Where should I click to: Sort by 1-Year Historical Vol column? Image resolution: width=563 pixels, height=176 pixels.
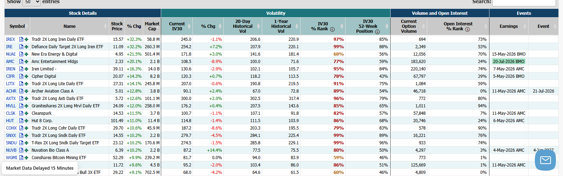[x=281, y=26]
